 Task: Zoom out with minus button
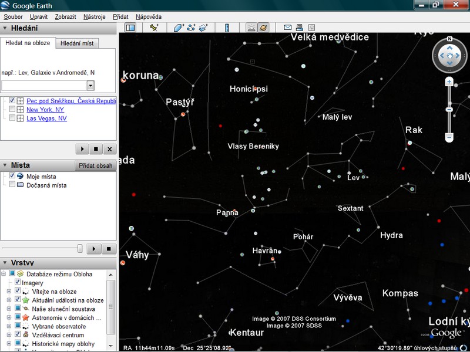point(449,137)
